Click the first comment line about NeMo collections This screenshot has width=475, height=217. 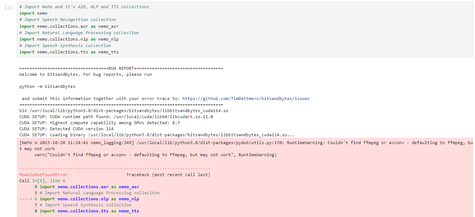pyautogui.click(x=85, y=7)
